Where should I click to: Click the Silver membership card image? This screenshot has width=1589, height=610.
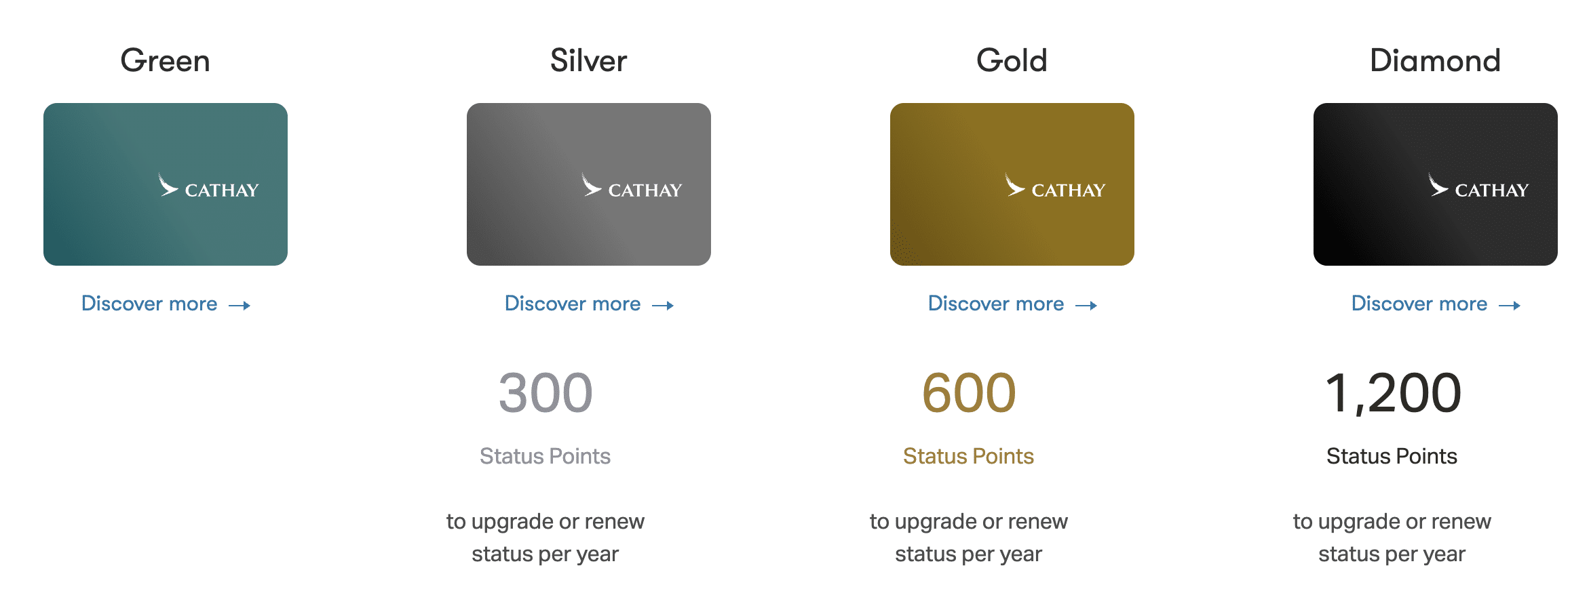pos(588,184)
